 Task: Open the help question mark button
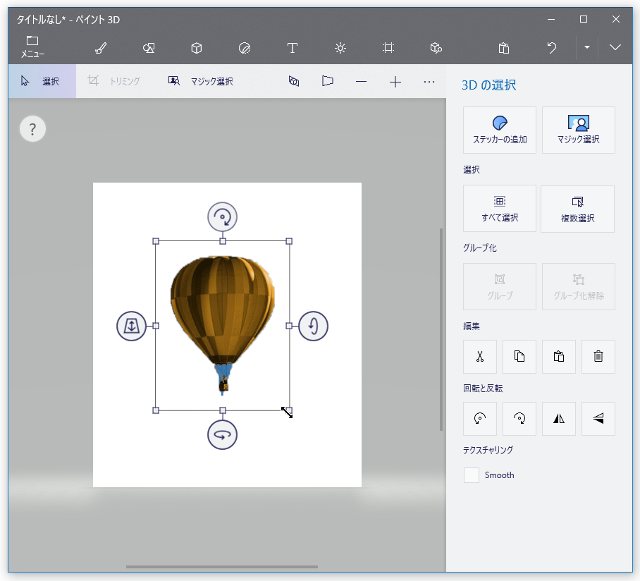(32, 129)
